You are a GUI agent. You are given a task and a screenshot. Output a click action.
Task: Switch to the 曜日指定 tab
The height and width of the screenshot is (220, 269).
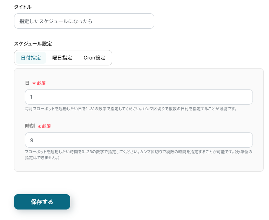click(x=62, y=58)
